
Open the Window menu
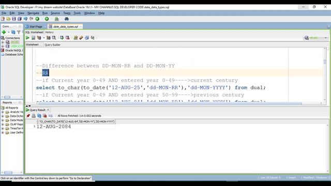pyautogui.click(x=89, y=13)
